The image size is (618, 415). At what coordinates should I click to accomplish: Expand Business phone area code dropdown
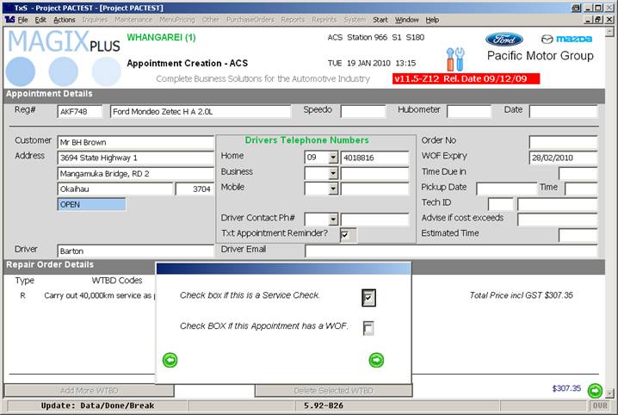[x=333, y=173]
